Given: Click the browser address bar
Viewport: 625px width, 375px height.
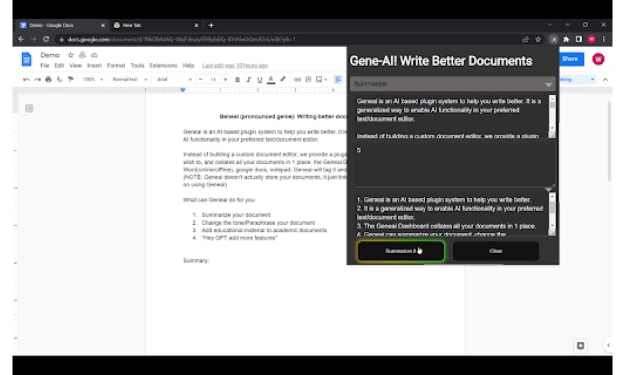Looking at the screenshot, I should click(287, 39).
